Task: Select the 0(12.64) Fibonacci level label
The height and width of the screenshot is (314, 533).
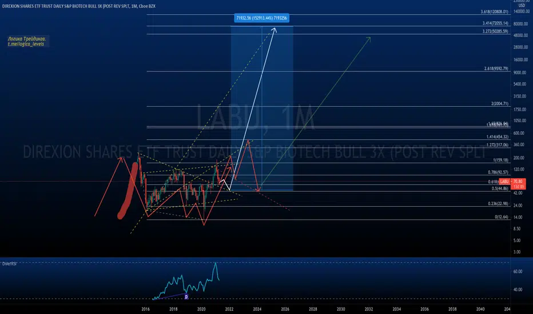Action: (x=502, y=217)
